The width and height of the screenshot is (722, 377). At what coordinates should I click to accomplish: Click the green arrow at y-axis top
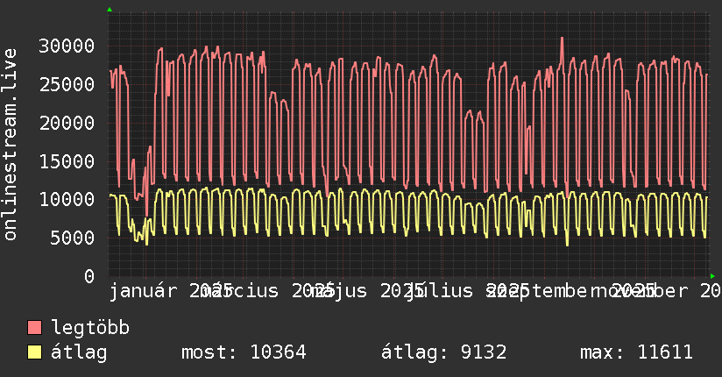tap(110, 10)
